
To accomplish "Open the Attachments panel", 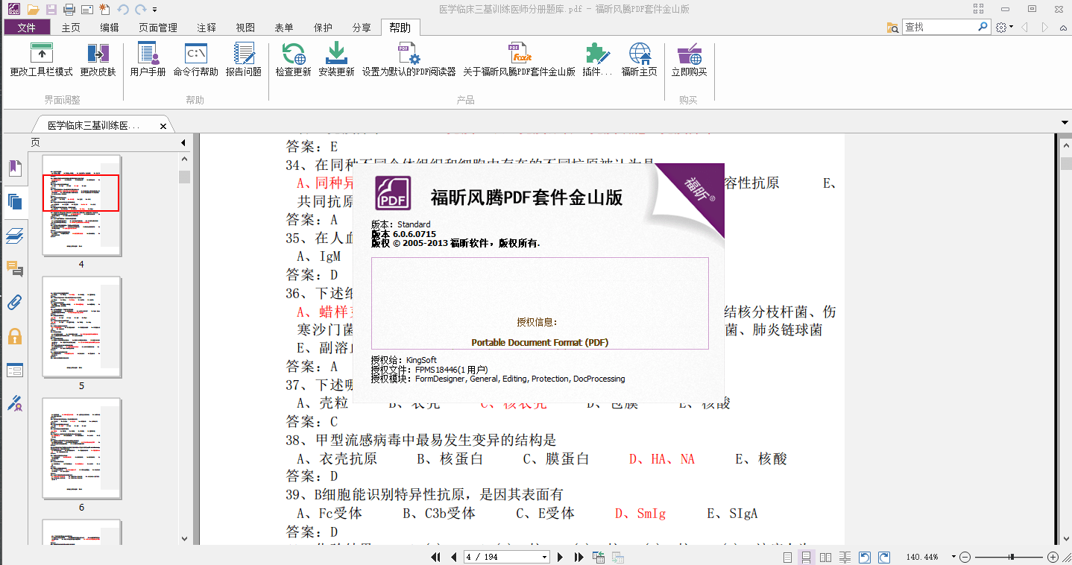I will [x=15, y=302].
